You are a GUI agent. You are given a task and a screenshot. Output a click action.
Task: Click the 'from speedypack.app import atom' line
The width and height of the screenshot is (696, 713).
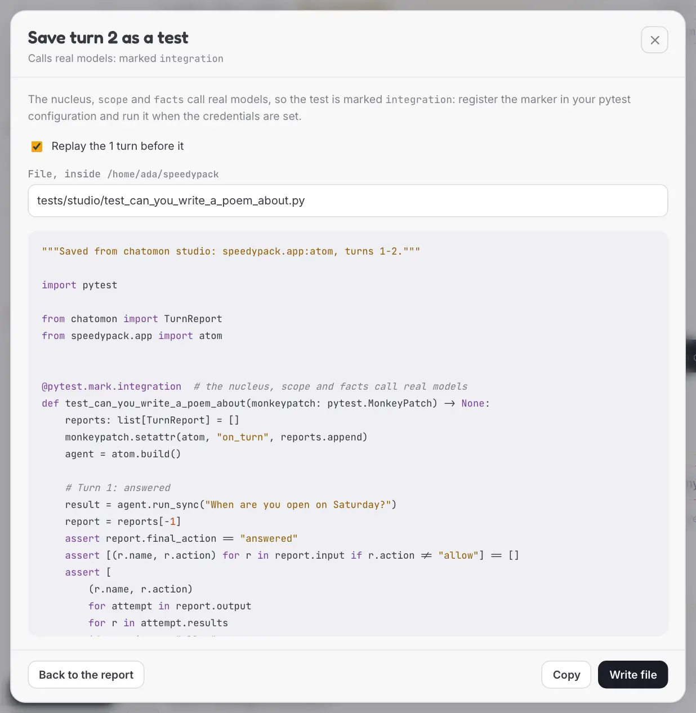coord(132,336)
